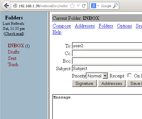
Task: Reload the page with the refresh icon
Action: [x=84, y=6]
